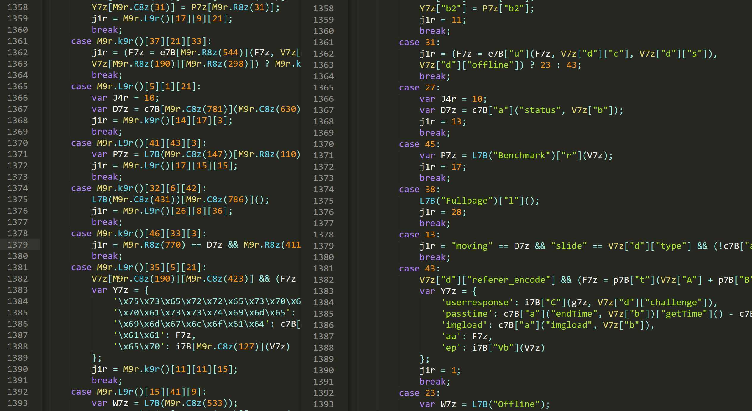Click 'j1r = 28;' in the right pane
Viewport: 752px width, 411px height.
pyautogui.click(x=443, y=212)
